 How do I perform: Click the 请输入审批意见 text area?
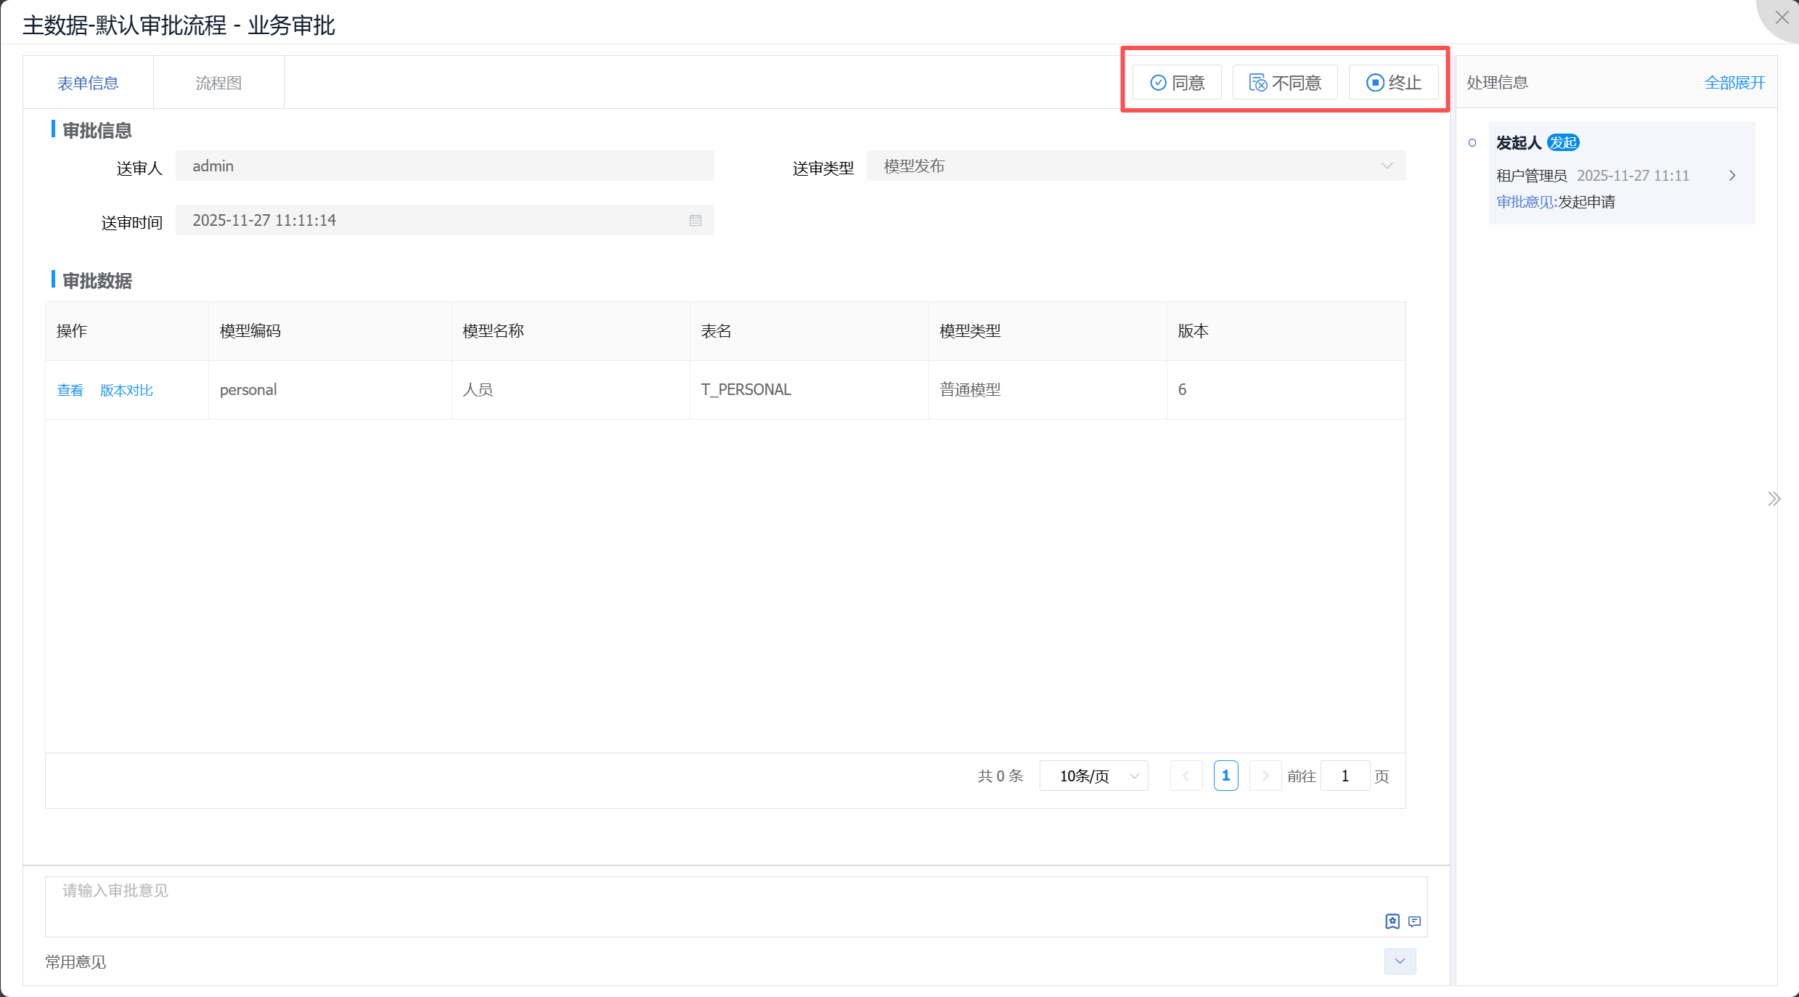point(711,900)
